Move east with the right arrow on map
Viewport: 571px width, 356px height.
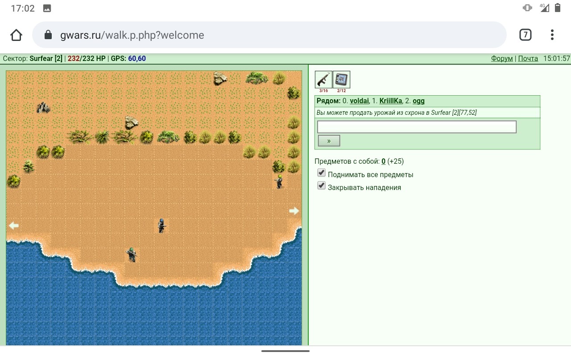pos(294,211)
